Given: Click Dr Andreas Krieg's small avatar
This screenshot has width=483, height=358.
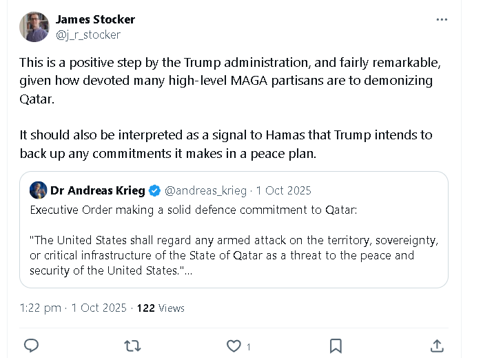Looking at the screenshot, I should pos(38,190).
